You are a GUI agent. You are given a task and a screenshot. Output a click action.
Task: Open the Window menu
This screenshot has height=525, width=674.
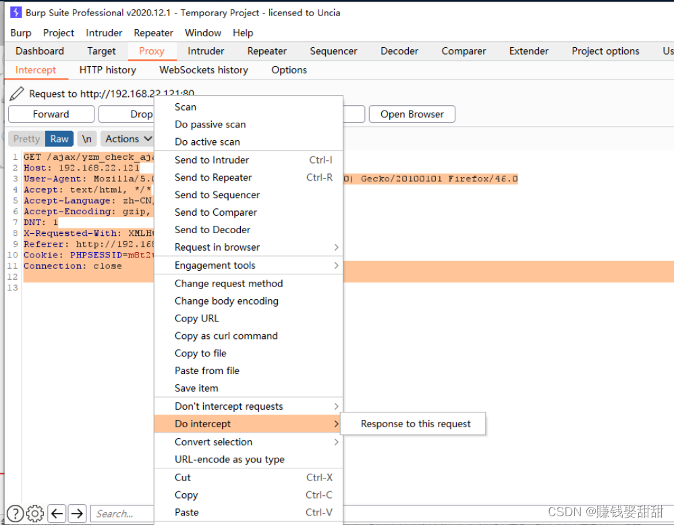[203, 32]
